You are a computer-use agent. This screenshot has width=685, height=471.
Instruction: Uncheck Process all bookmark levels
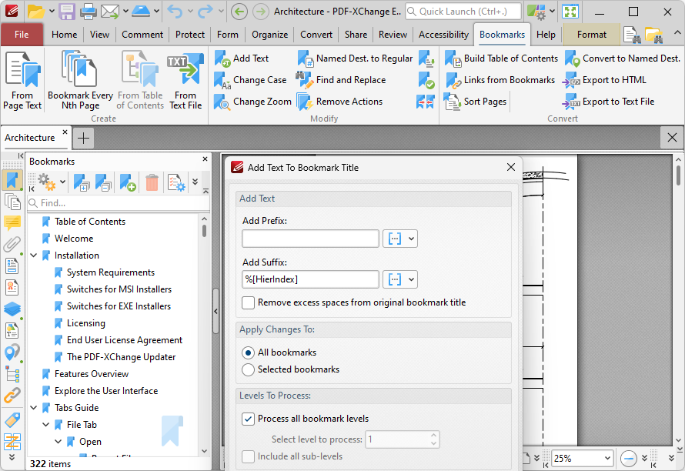248,419
